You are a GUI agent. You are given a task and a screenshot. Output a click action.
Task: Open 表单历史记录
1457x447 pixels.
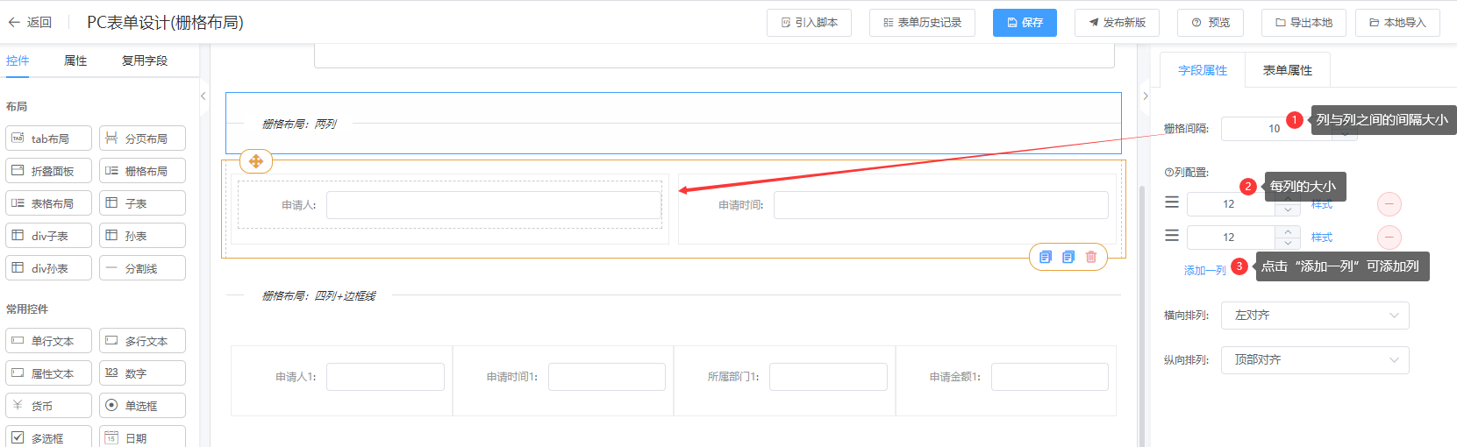(x=922, y=23)
